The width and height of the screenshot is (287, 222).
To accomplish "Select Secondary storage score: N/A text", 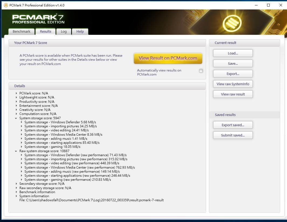I will click(42, 184).
